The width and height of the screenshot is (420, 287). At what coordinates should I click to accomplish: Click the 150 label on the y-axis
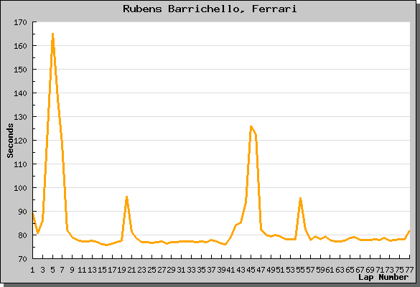(20, 70)
